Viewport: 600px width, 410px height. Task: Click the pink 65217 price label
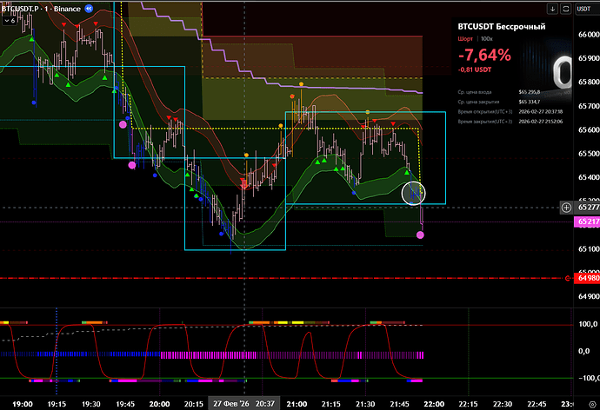point(587,222)
